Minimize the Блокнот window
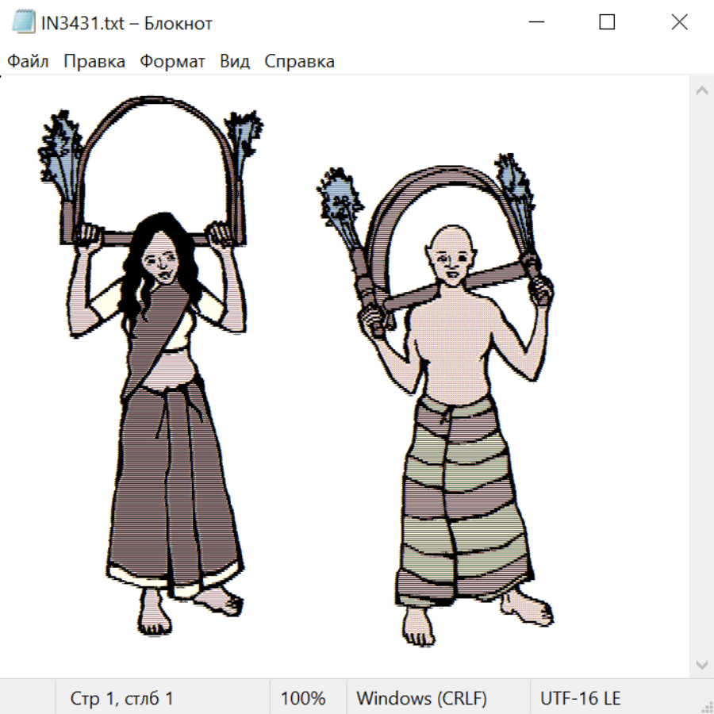Image resolution: width=714 pixels, height=714 pixels. 535,23
